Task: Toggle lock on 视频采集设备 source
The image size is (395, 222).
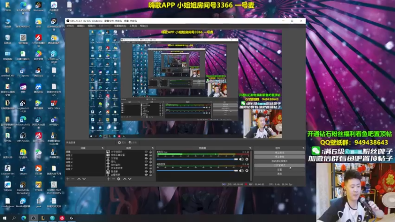Action: (x=151, y=155)
